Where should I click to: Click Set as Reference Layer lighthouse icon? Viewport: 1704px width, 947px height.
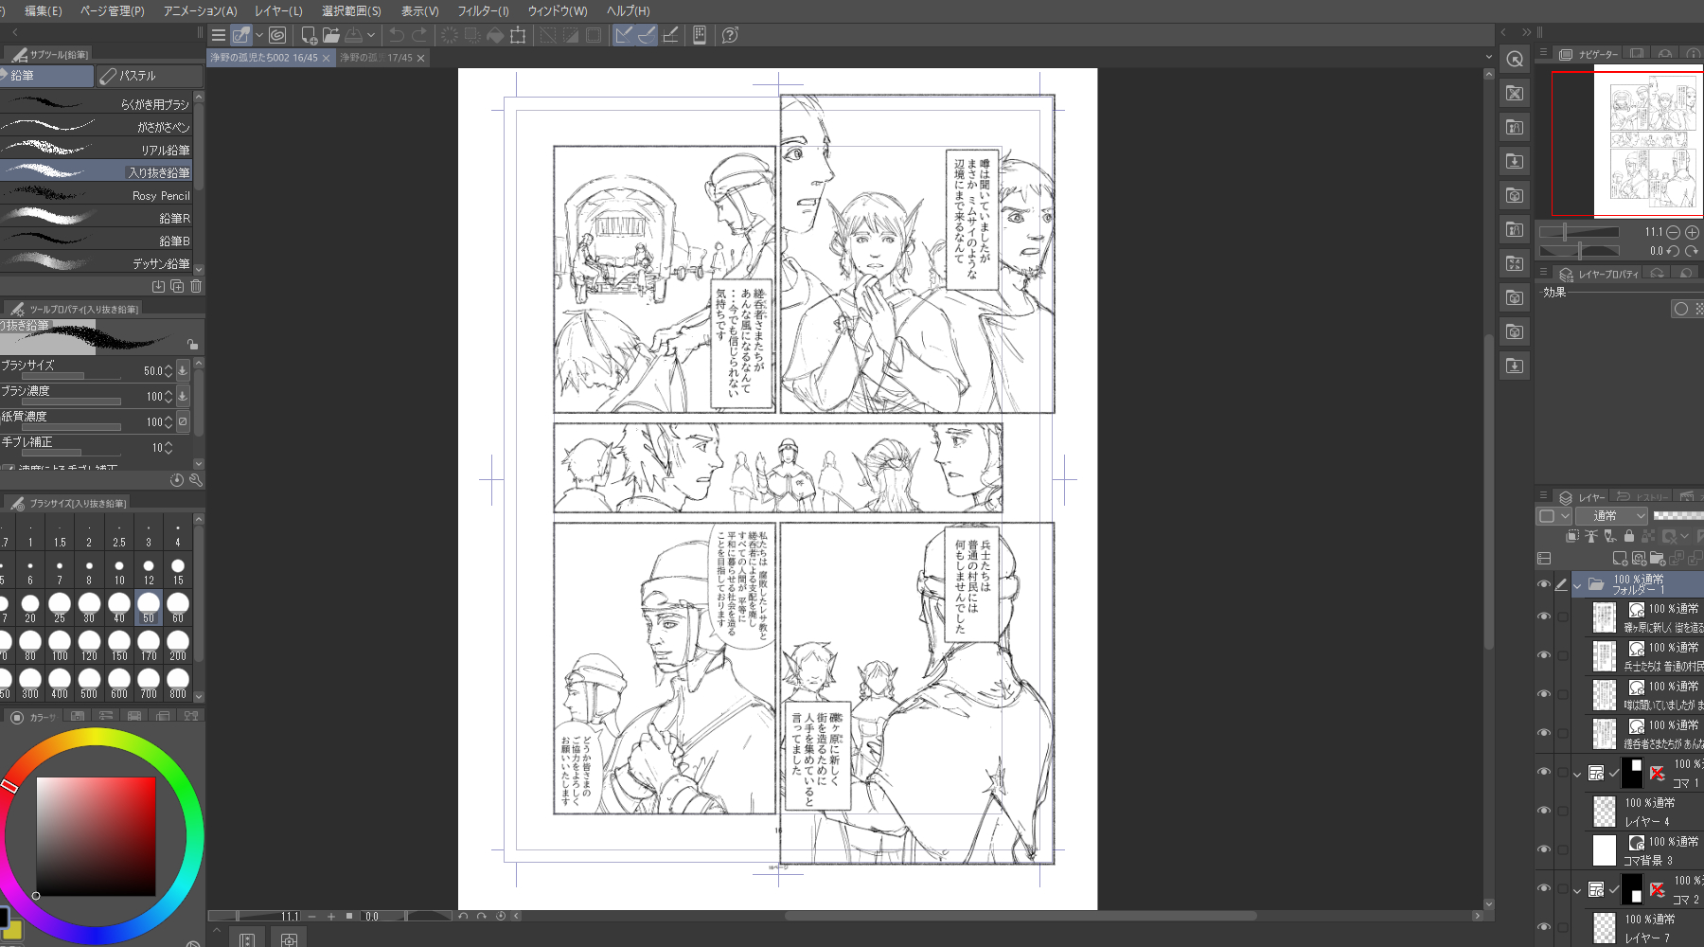pyautogui.click(x=1590, y=536)
